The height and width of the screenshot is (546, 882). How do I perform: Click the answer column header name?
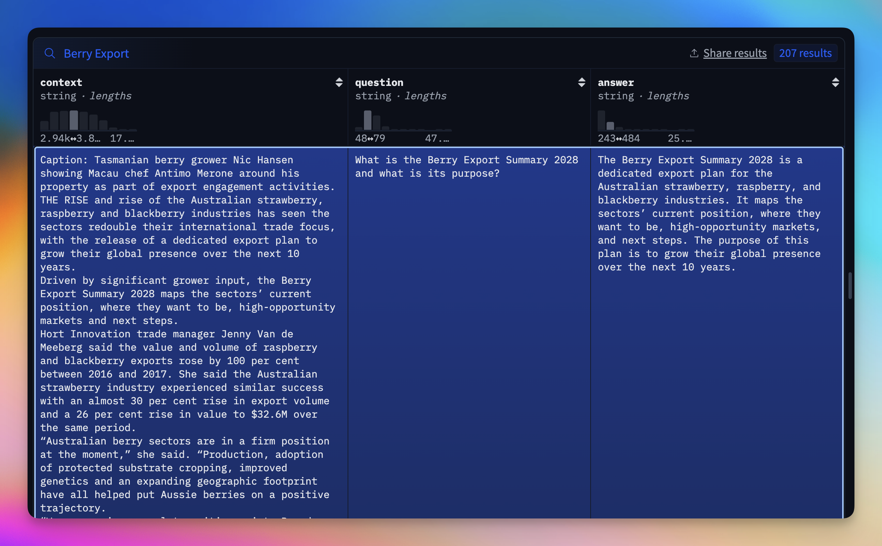[x=616, y=82]
